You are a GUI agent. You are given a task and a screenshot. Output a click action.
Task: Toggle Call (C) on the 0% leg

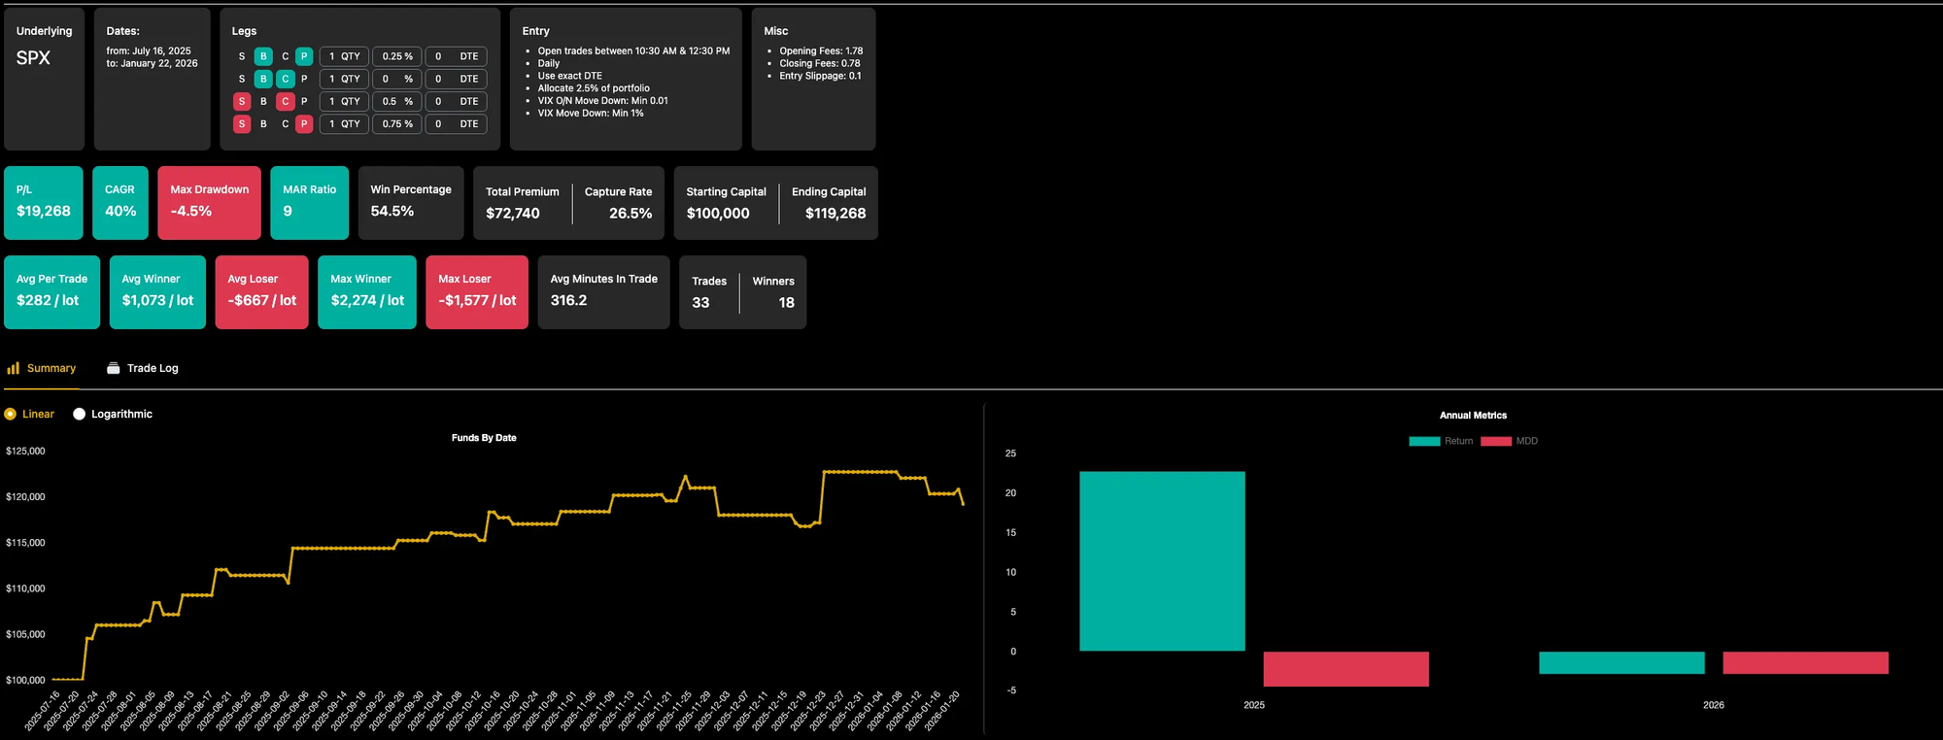coord(285,79)
